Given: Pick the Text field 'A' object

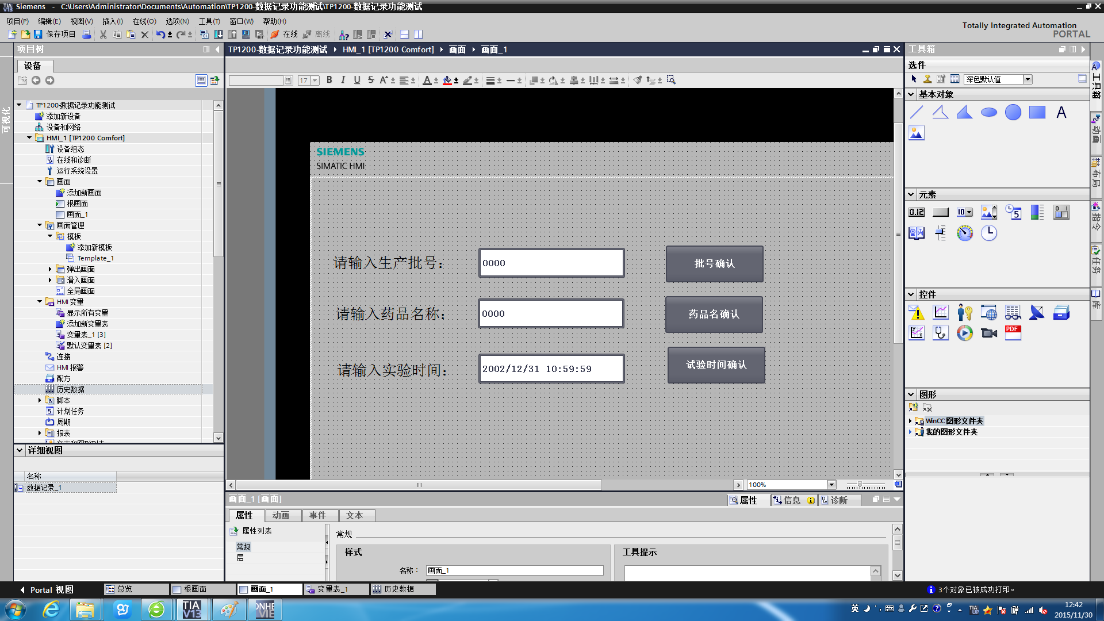Looking at the screenshot, I should pyautogui.click(x=1061, y=112).
